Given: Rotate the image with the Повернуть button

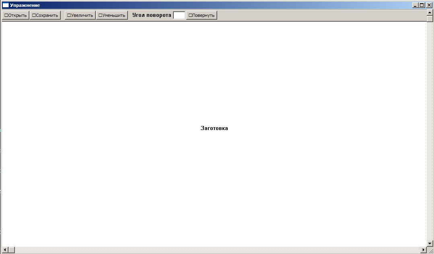Looking at the screenshot, I should pyautogui.click(x=202, y=15).
